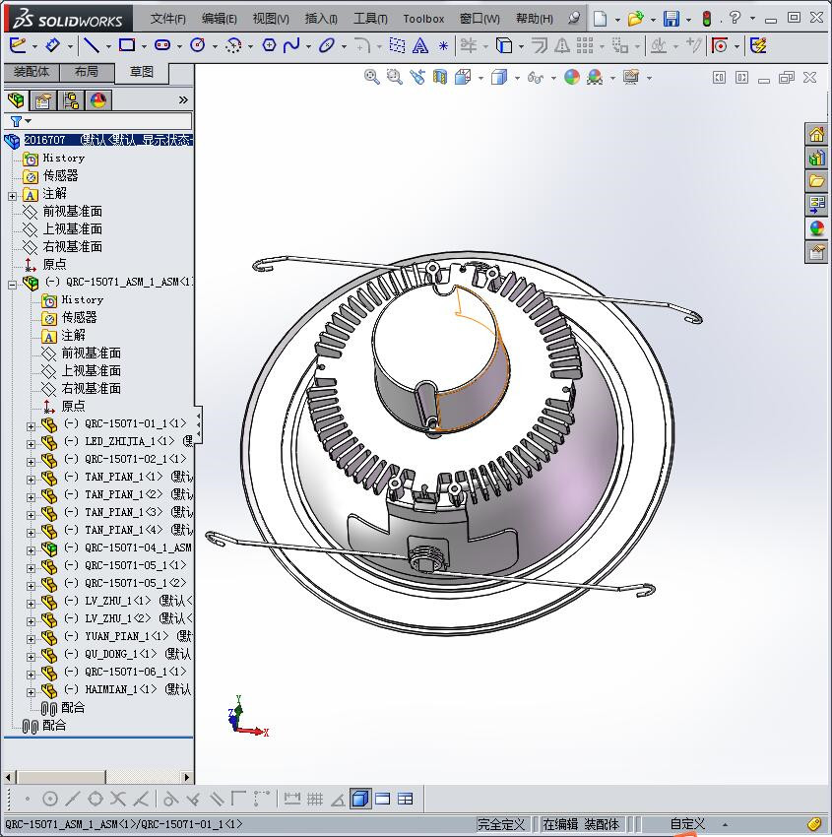
Task: Select the Rectangle sketch tool
Action: (x=126, y=45)
